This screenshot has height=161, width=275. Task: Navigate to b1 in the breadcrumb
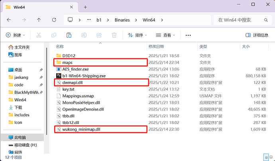pos(99,20)
